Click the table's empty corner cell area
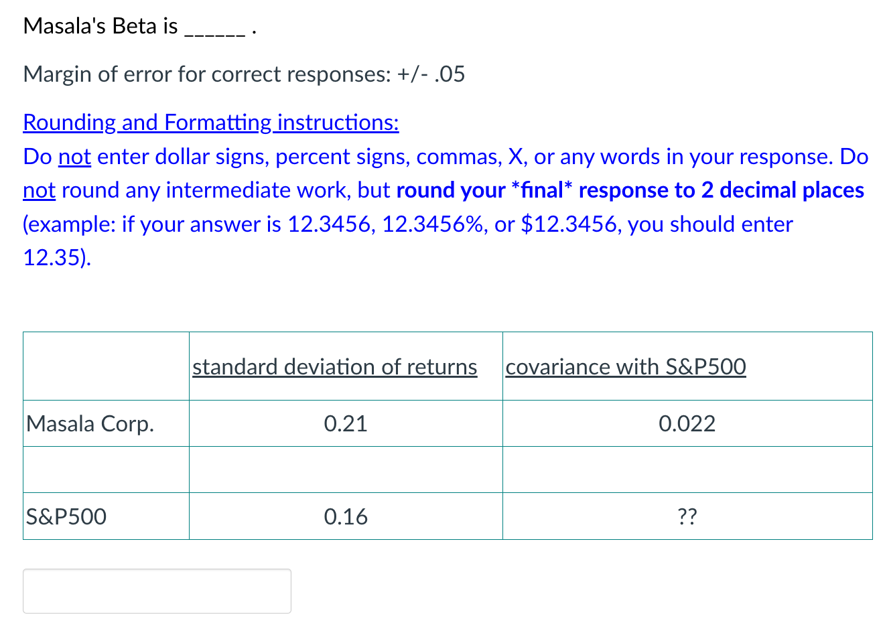This screenshot has width=883, height=639. click(106, 366)
